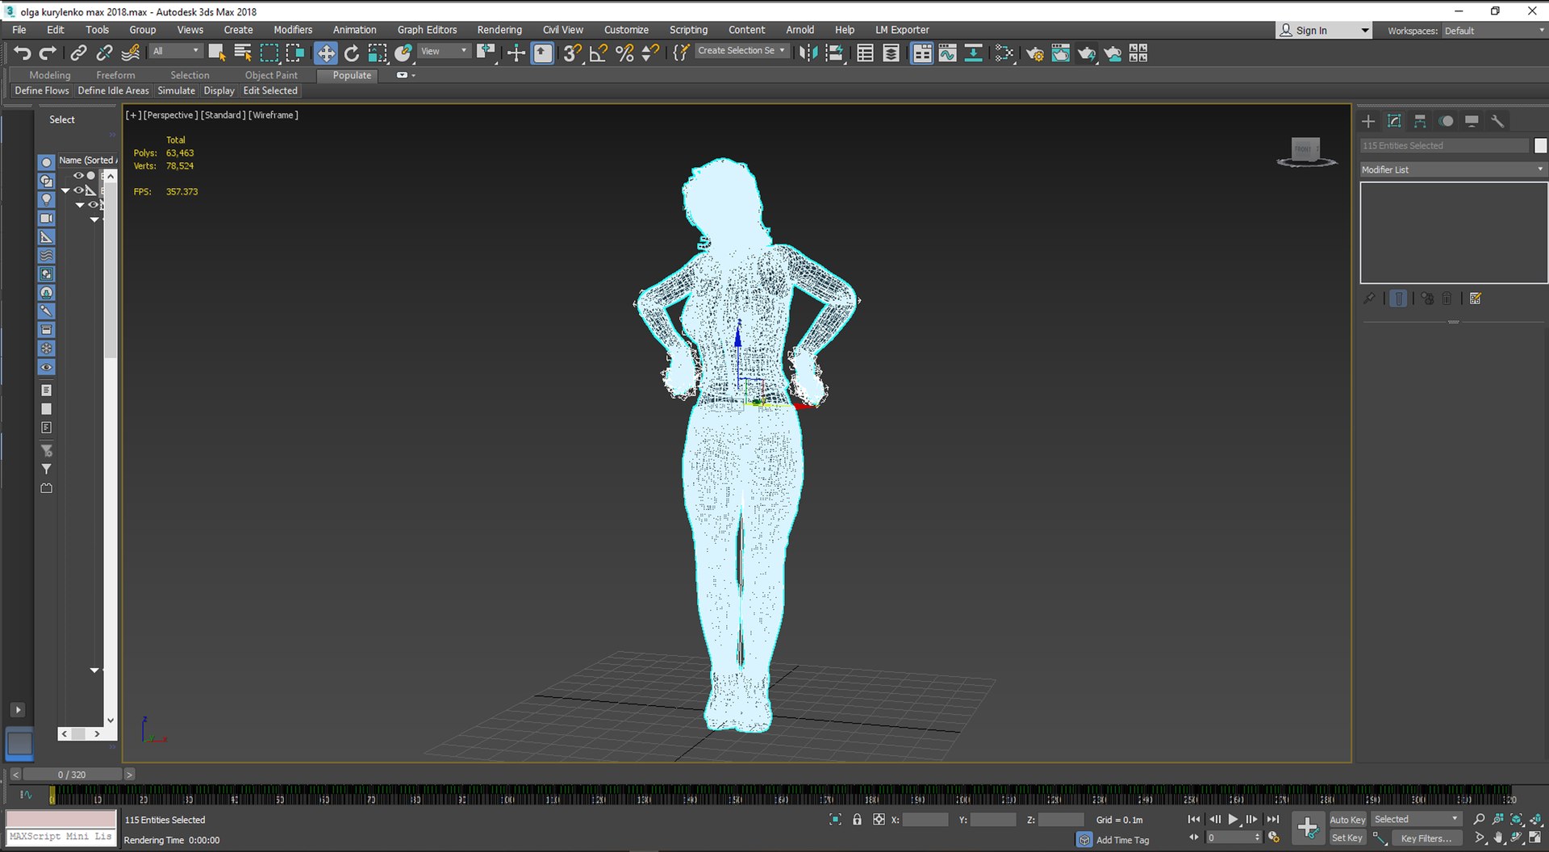Toggle Spinner Snap button
1549x852 pixels.
click(650, 53)
